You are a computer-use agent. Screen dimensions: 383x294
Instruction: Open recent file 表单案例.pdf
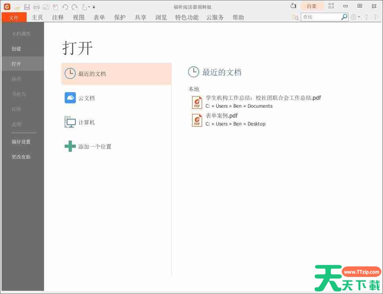pyautogui.click(x=221, y=116)
